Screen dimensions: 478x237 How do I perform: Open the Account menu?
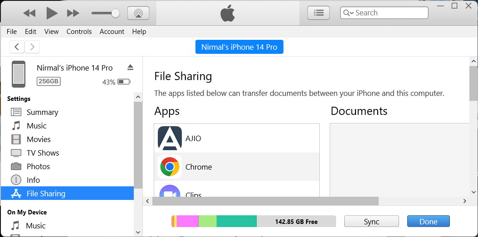[112, 32]
